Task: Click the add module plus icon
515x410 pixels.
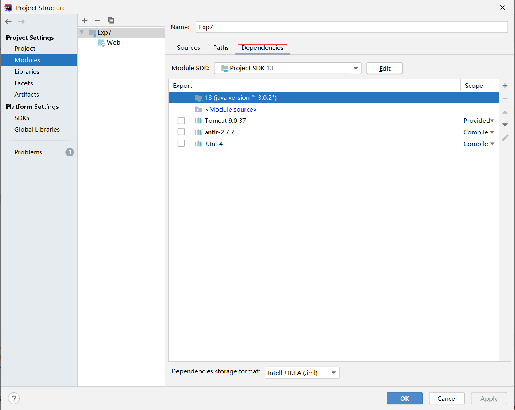Action: (x=85, y=20)
